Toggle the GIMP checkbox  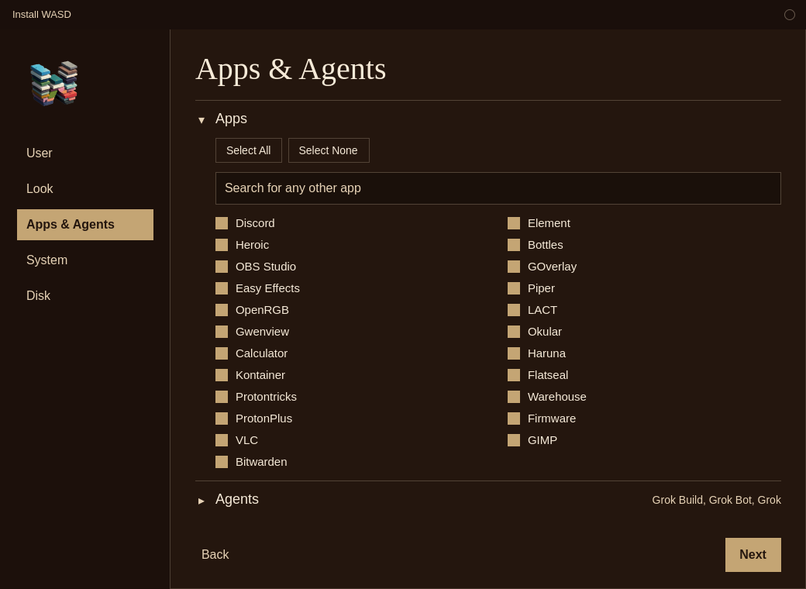[514, 440]
